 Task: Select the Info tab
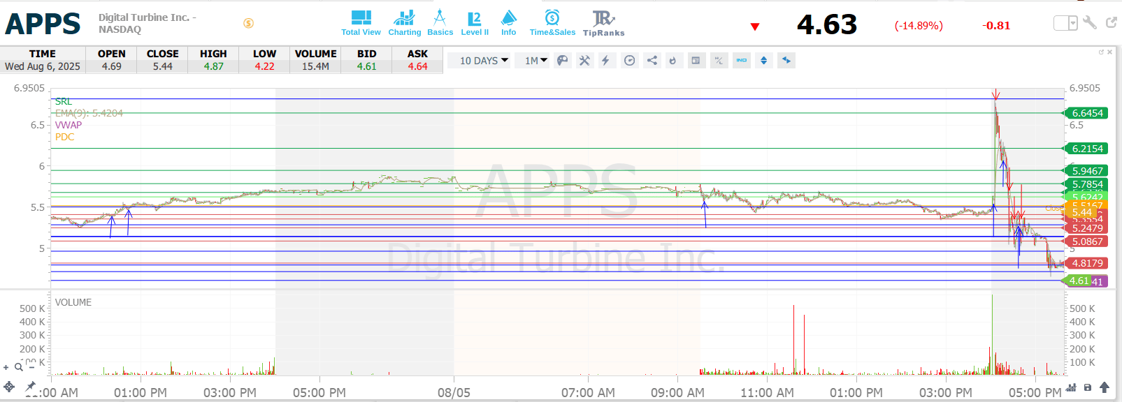pyautogui.click(x=509, y=22)
